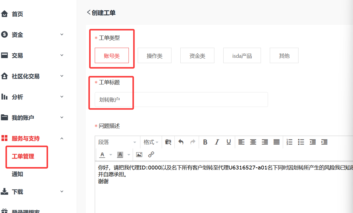Apply italic formatting in the editor
353x213 pixels.
[217, 142]
